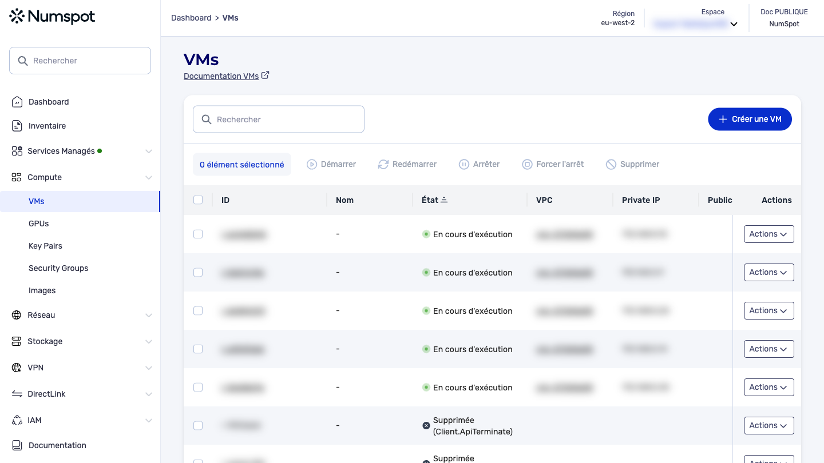Click the deleted status icon for Supprimée row
Screen dimensions: 824x463
426,426
